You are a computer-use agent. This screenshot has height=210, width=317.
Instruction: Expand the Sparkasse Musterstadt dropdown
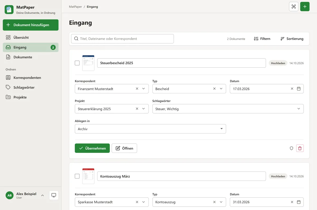tap(144, 202)
